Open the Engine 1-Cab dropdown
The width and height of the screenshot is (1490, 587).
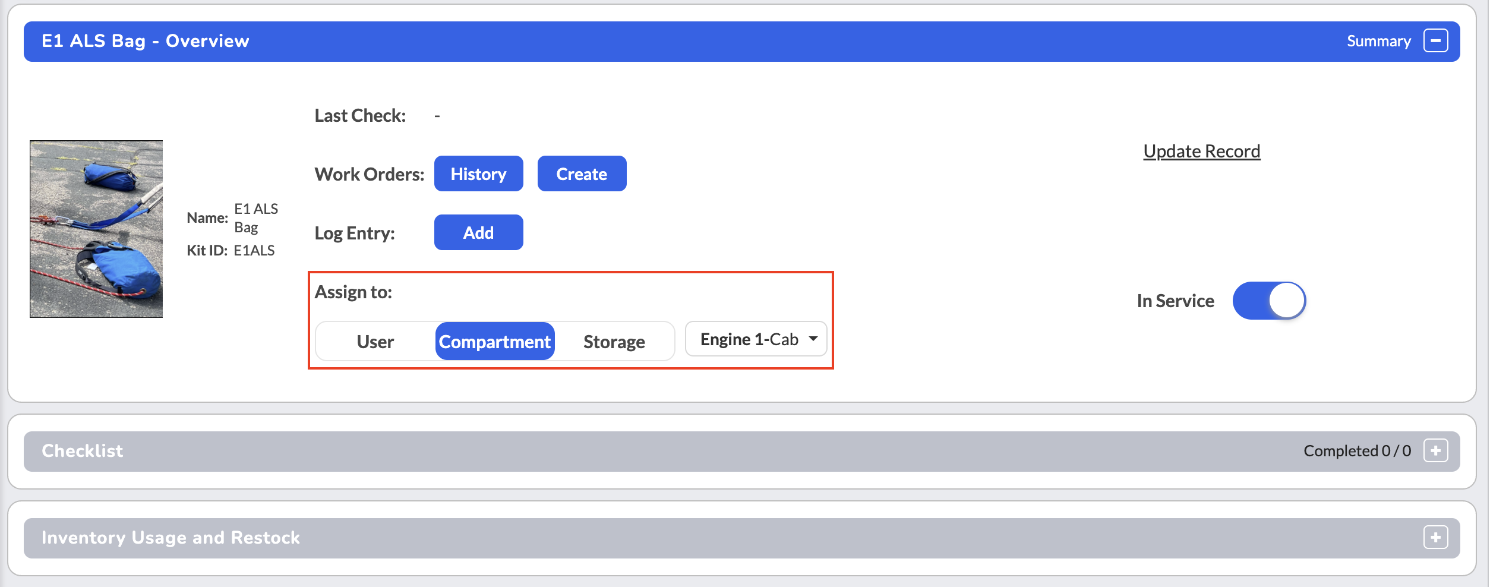756,339
